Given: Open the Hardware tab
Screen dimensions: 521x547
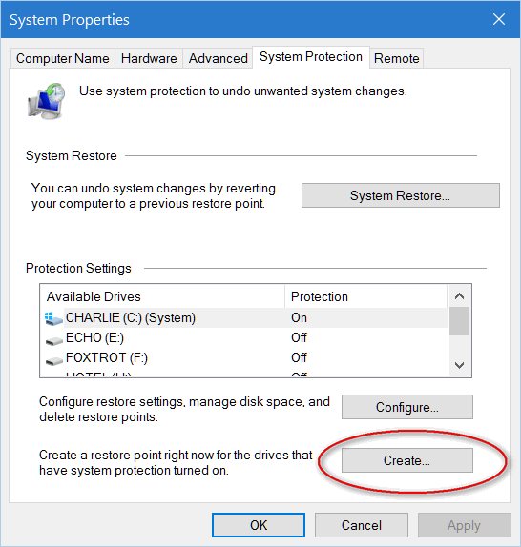Looking at the screenshot, I should [x=149, y=58].
